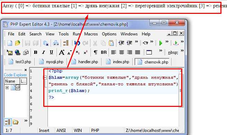Open the View menu
This screenshot has width=227, height=135.
[50, 34]
